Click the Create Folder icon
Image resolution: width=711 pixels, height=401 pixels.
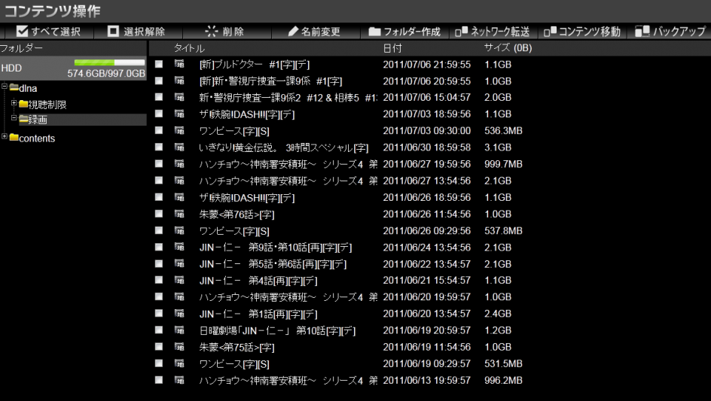pos(374,32)
